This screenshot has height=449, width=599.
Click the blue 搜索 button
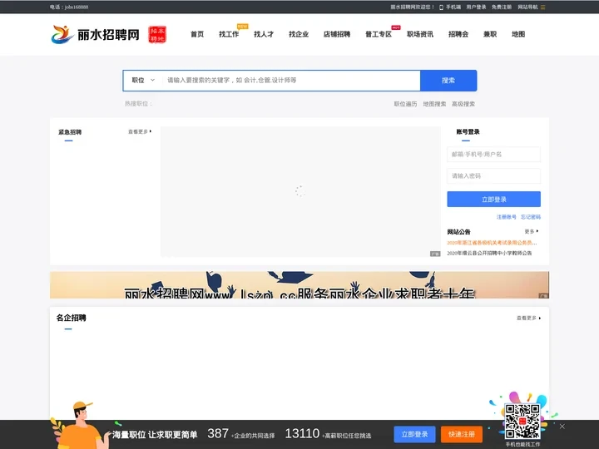(x=448, y=80)
